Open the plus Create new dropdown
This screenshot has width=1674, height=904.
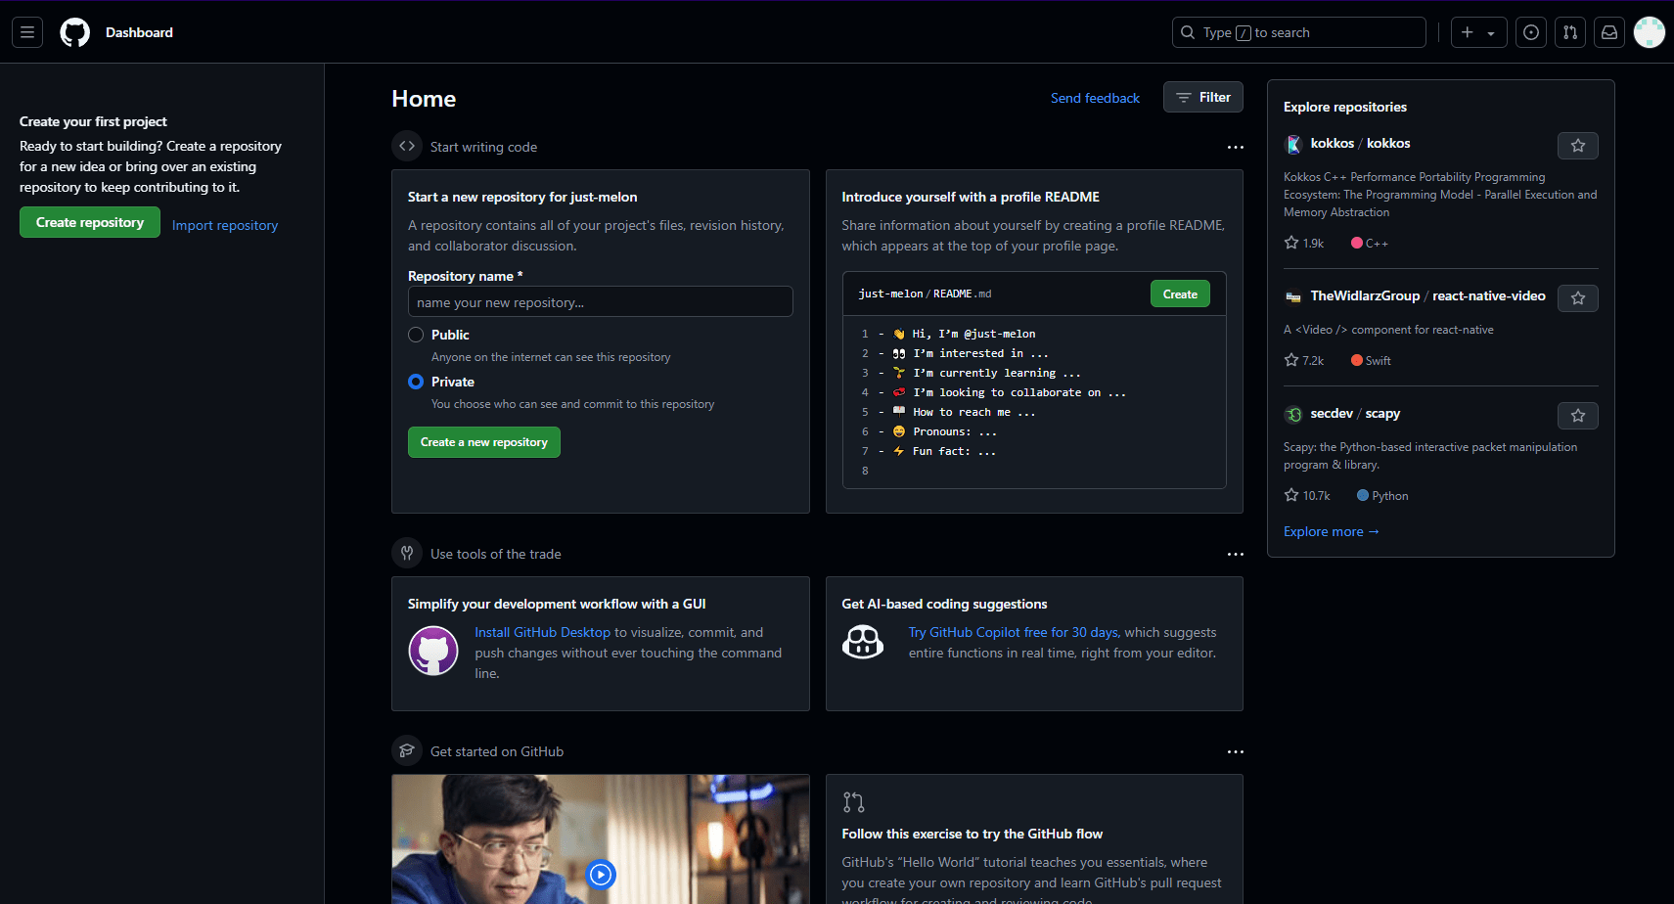pos(1478,32)
